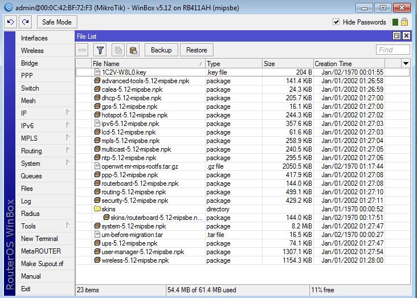
Task: Toggle the Hide Passwords checkbox
Action: click(336, 22)
